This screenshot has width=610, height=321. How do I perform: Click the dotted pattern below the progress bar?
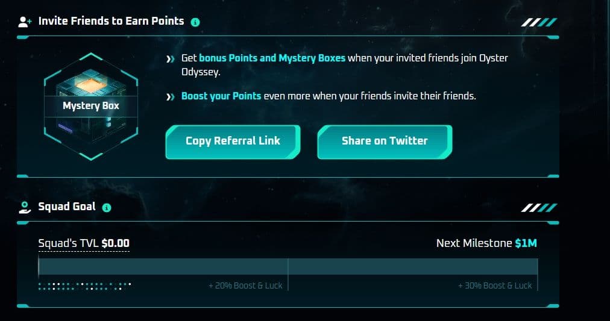[x=84, y=285]
